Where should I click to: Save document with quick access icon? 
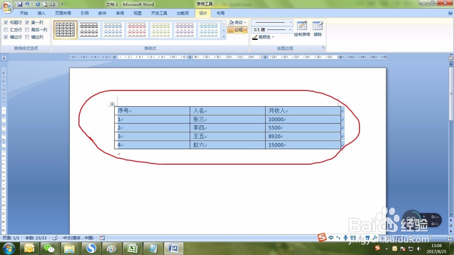20,5
